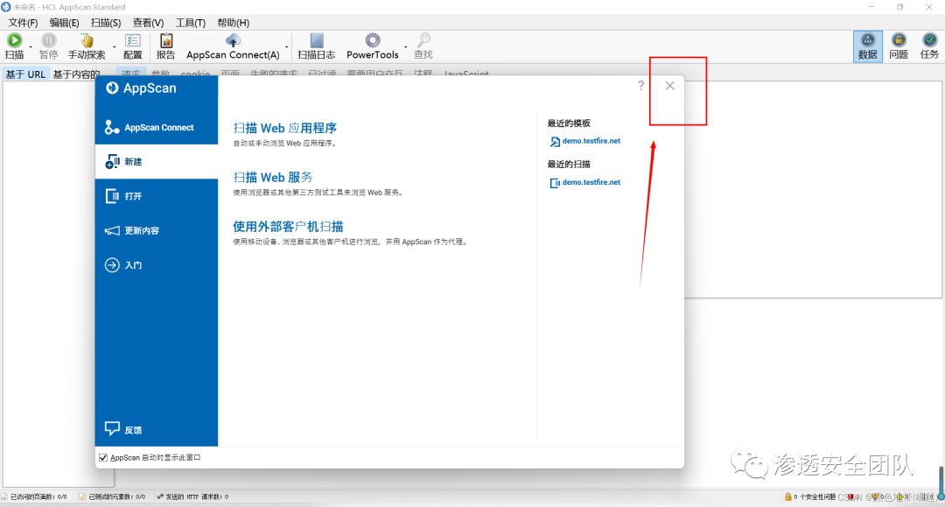Click the dialog help question mark

[640, 86]
